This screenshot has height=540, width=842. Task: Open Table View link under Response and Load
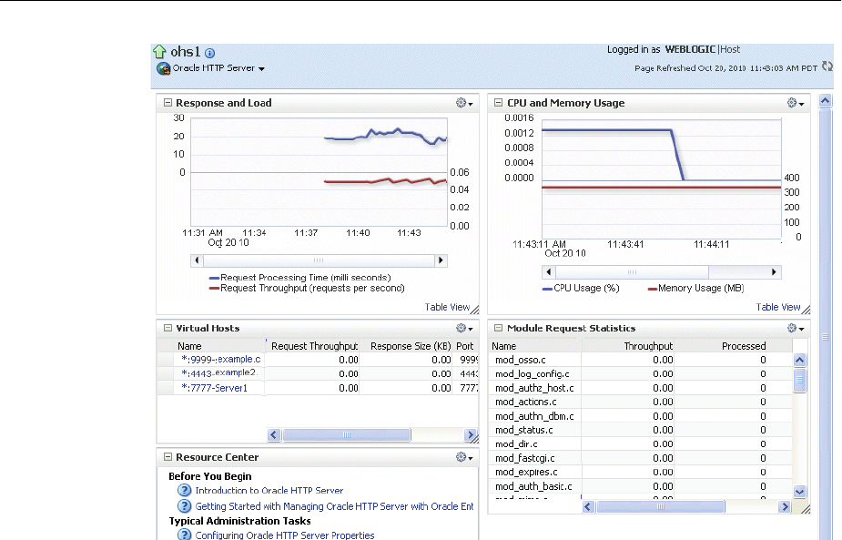[x=447, y=307]
